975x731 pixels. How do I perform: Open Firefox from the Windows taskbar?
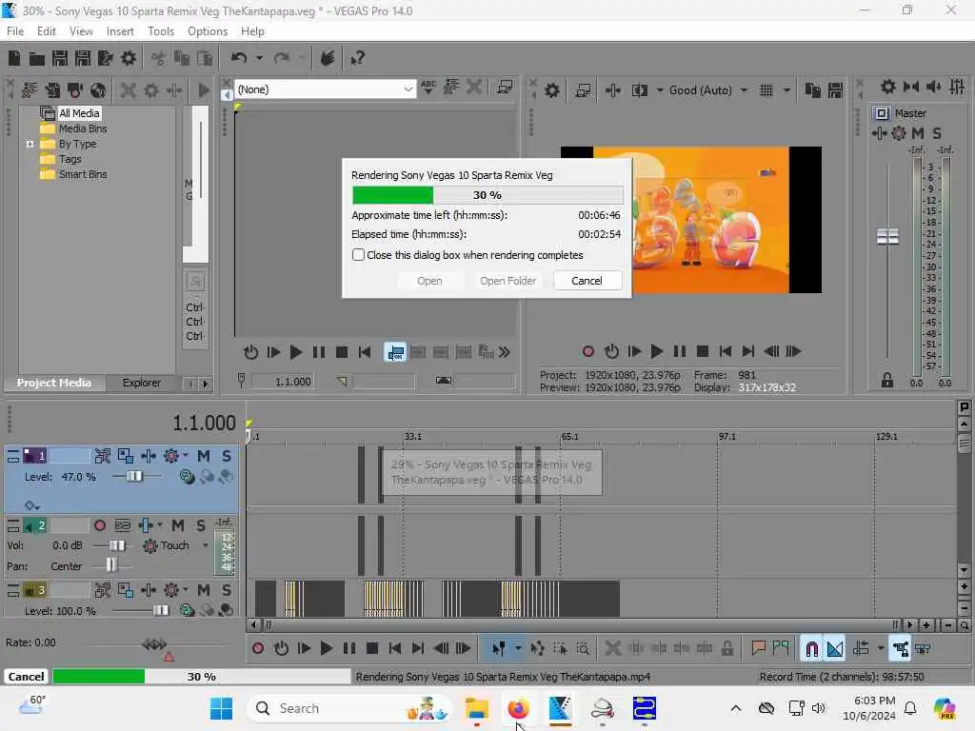click(517, 708)
